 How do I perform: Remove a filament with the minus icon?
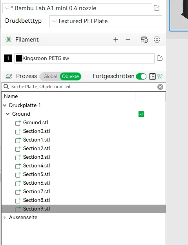coord(128,40)
